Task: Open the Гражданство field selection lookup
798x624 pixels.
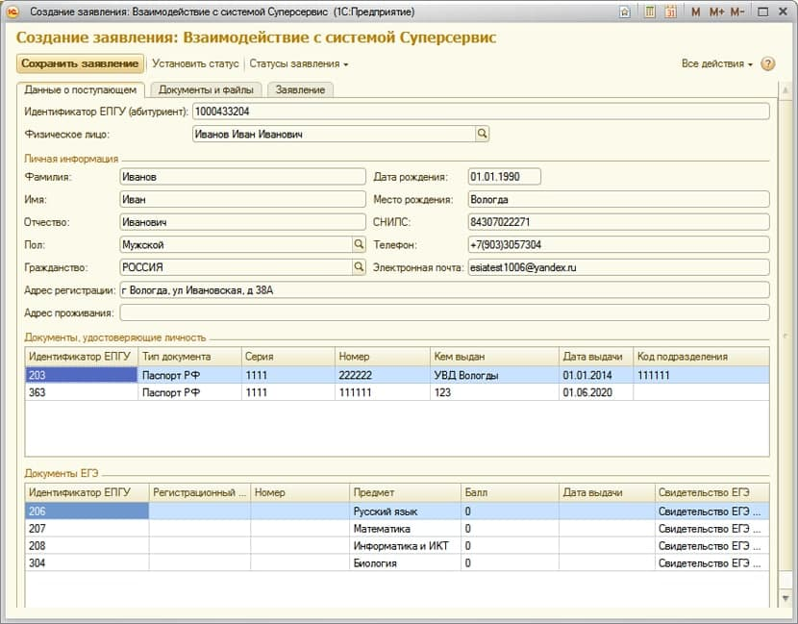Action: [x=360, y=267]
